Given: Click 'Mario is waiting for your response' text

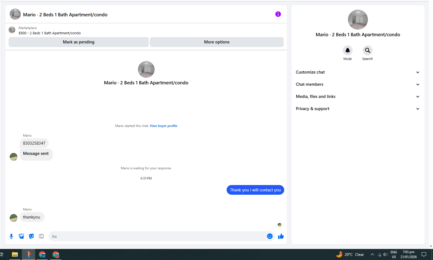Looking at the screenshot, I should point(146,168).
